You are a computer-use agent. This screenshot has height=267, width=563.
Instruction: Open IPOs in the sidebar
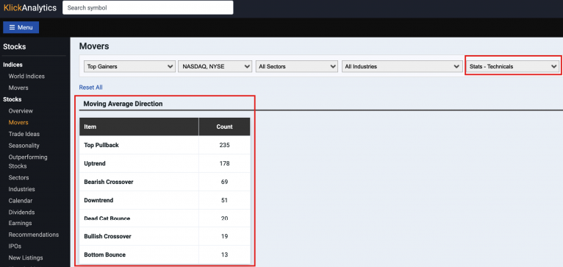click(15, 246)
